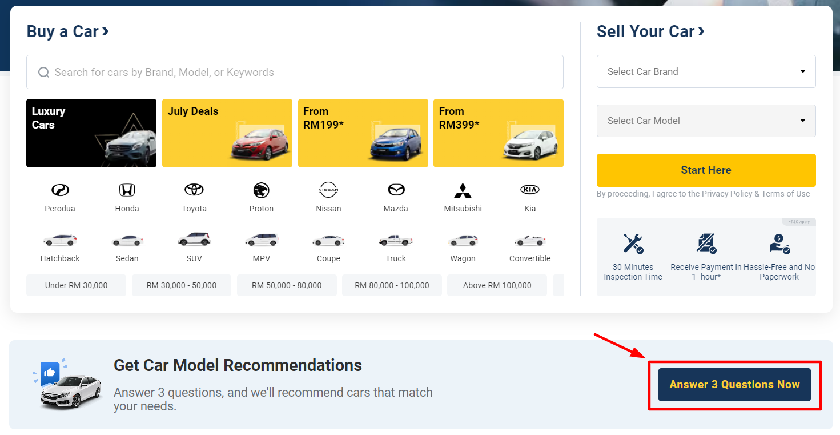This screenshot has width=840, height=435.
Task: Choose the Mazda brand icon
Action: (x=396, y=190)
